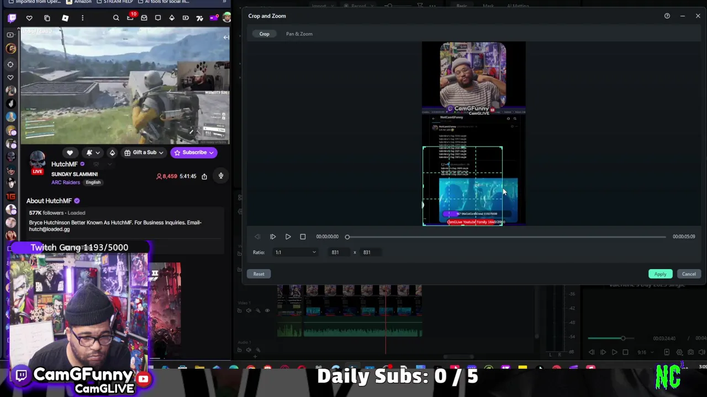Toggle HutchMF notifications with the bell
Screen dimensions: 707x397
[x=89, y=153]
